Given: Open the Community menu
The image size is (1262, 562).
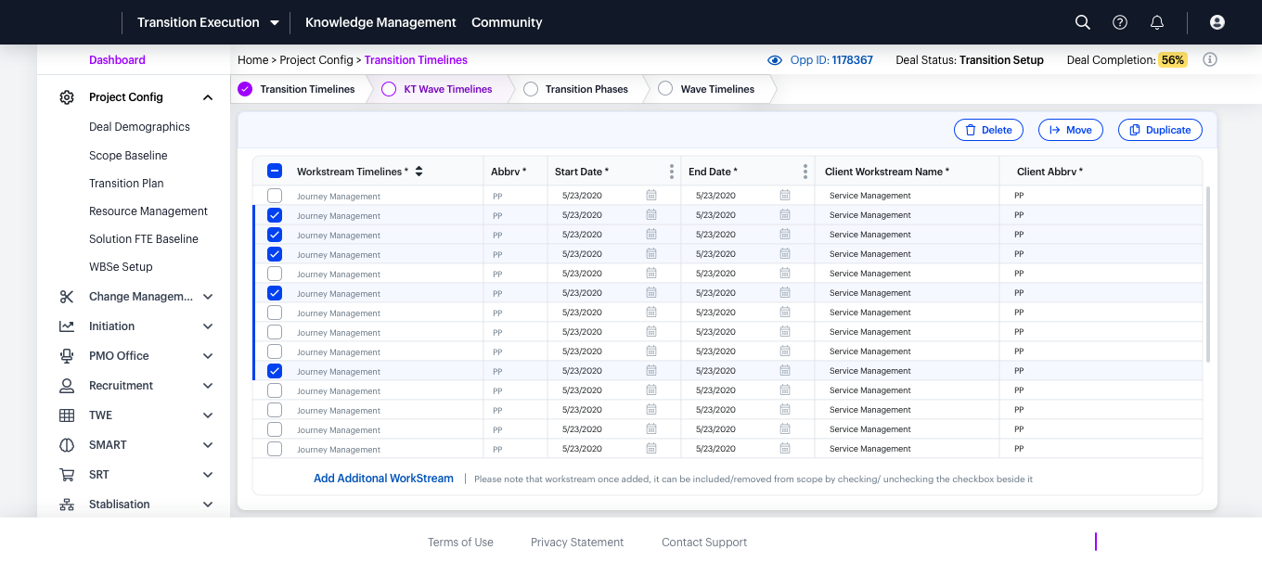Looking at the screenshot, I should click(x=507, y=22).
